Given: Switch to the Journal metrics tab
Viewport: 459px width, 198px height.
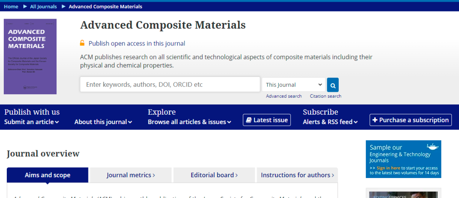Looking at the screenshot, I should (x=131, y=175).
